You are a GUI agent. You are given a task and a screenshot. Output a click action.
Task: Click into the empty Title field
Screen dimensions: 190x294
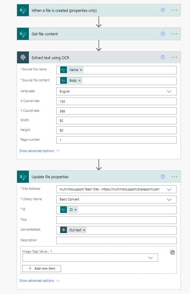point(116,220)
